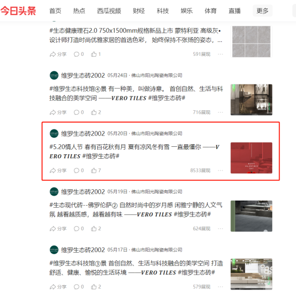Click the 今日头条 logo
This screenshot has width=296, height=301.
click(x=18, y=11)
